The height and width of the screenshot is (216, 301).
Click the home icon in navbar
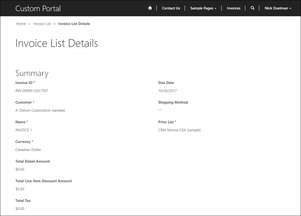point(150,8)
